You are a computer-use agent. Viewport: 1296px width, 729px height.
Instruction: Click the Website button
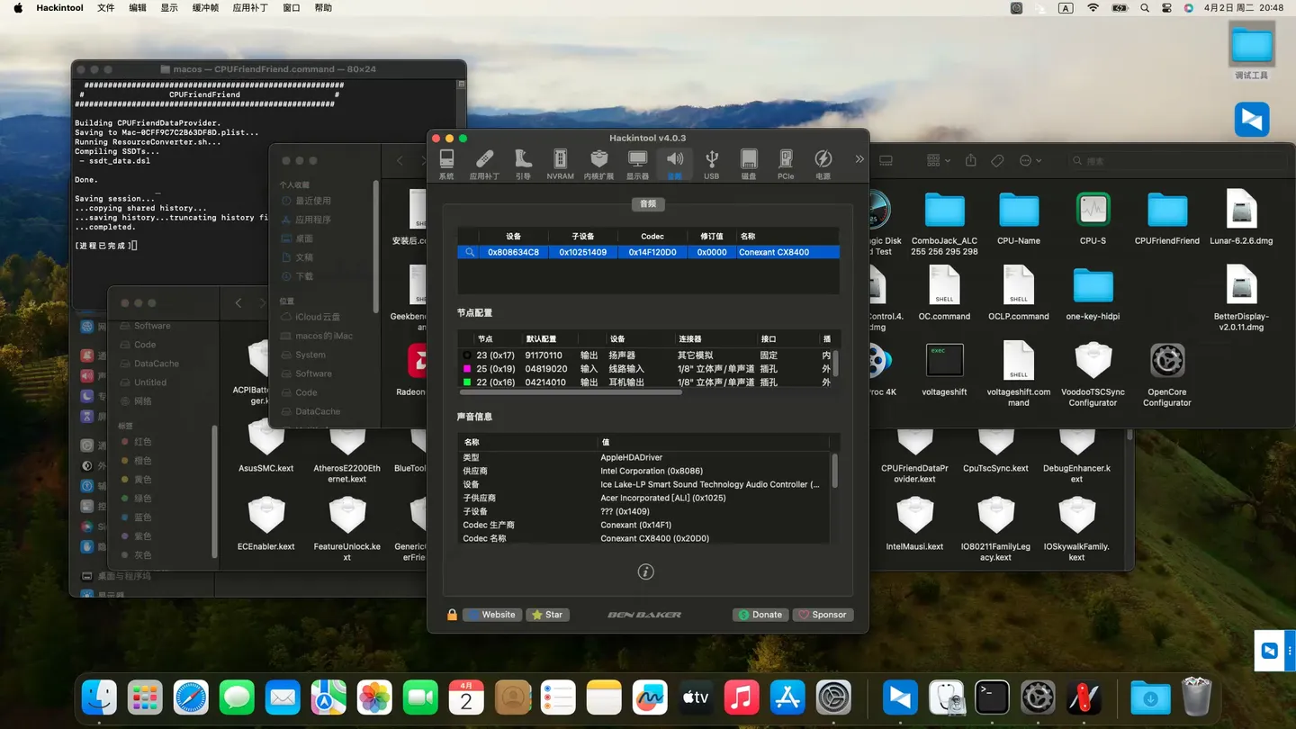[491, 615]
